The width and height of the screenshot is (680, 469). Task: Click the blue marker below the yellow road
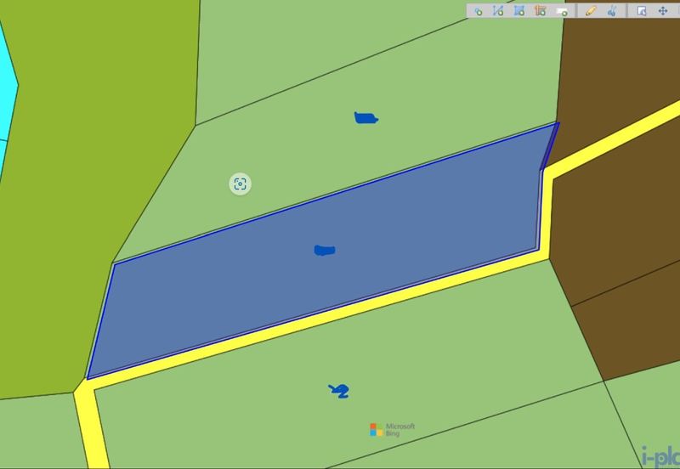pos(340,391)
